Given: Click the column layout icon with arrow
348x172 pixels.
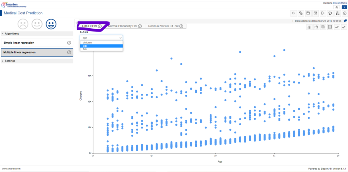Looking at the screenshot, I should tap(316, 27).
